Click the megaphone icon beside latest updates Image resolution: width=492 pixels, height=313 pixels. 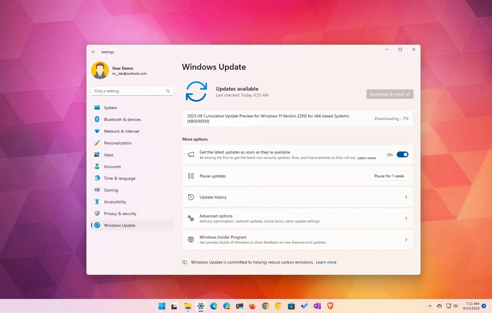[191, 155]
